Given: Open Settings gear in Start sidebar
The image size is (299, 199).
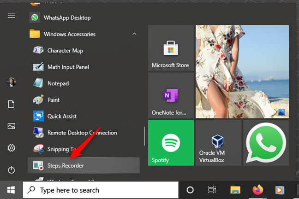Looking at the screenshot, I should (12, 148).
